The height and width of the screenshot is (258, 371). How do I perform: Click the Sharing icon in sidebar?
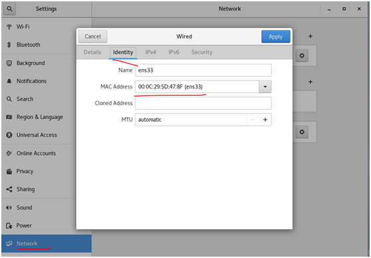click(9, 189)
